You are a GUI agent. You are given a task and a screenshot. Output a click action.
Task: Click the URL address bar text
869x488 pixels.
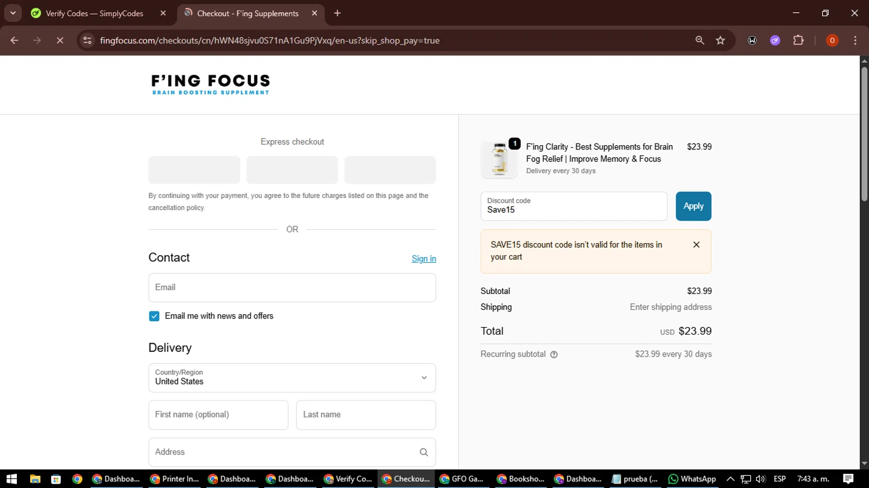(x=269, y=41)
